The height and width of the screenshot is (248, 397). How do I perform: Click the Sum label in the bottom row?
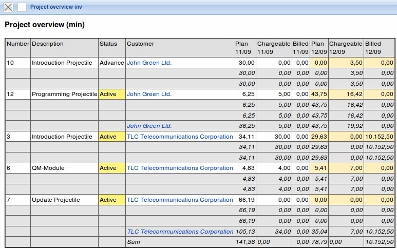click(133, 242)
